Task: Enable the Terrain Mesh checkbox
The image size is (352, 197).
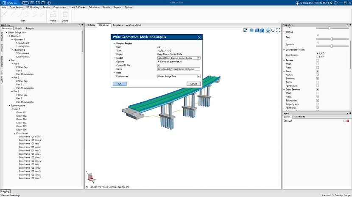Action: pyautogui.click(x=318, y=64)
